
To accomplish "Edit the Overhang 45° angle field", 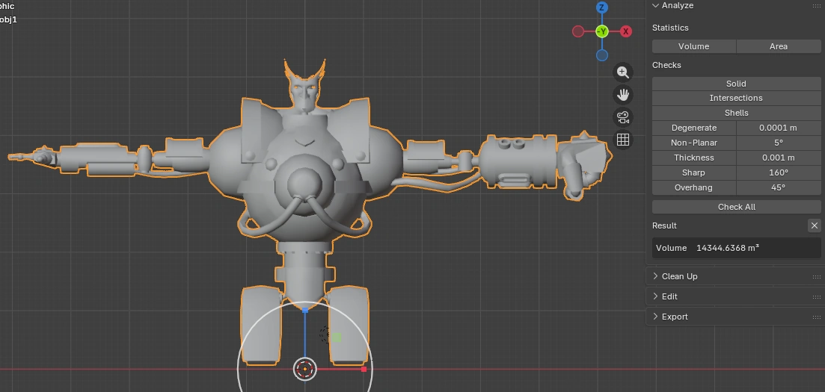I will click(778, 187).
